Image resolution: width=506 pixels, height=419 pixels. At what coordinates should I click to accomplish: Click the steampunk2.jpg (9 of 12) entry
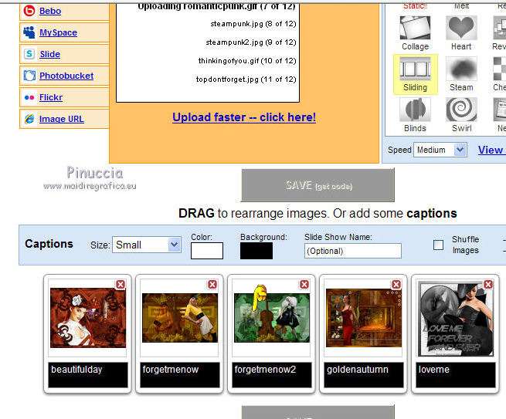(x=251, y=42)
